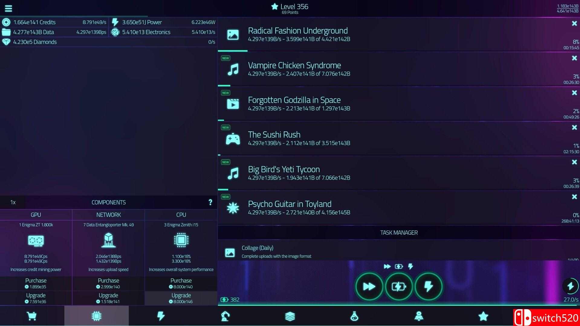Upgrade the Network component
The width and height of the screenshot is (580, 326).
pyautogui.click(x=109, y=298)
